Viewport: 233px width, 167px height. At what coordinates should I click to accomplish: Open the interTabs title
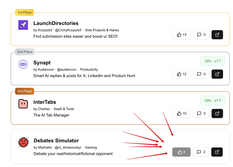tap(45, 102)
